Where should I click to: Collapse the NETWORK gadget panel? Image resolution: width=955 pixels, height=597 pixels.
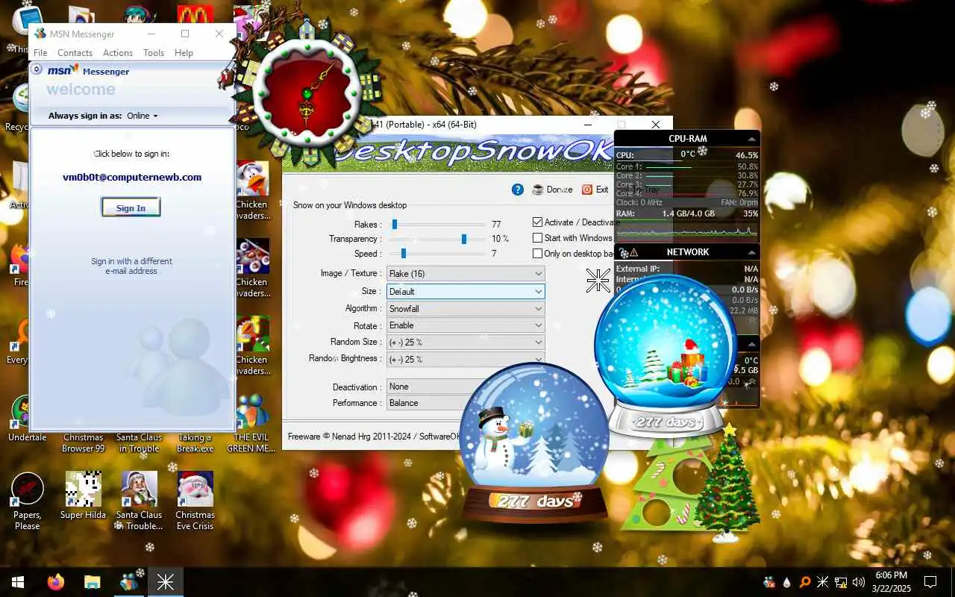click(751, 252)
